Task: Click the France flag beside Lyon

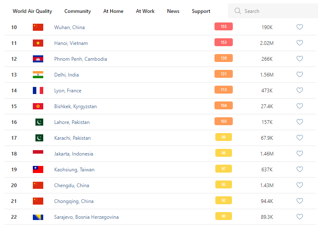Action: (38, 91)
